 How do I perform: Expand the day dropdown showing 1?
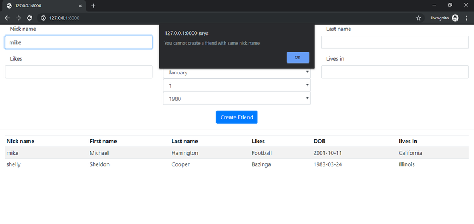(237, 85)
